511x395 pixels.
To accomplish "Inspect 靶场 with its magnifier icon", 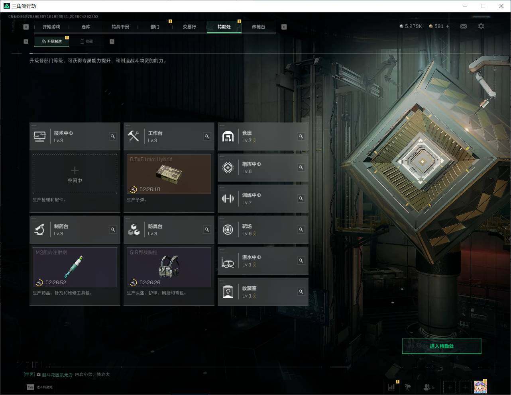I will click(x=301, y=230).
